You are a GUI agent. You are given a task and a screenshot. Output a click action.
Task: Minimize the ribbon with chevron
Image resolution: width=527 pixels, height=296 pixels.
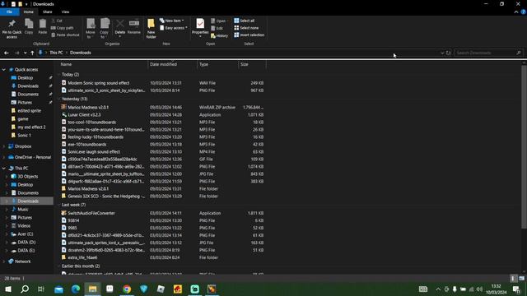516,12
